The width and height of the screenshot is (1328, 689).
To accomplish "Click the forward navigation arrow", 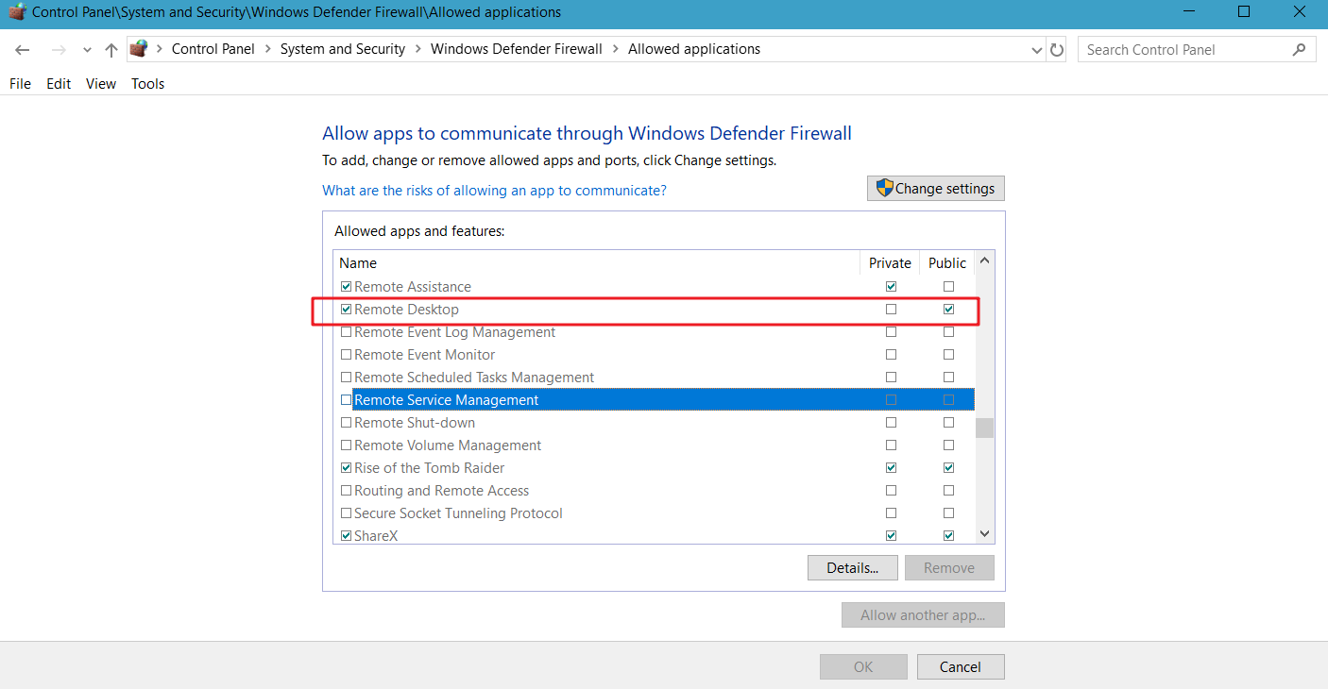I will click(59, 49).
